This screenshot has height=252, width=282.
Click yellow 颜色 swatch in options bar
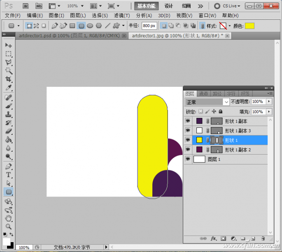coord(249,26)
